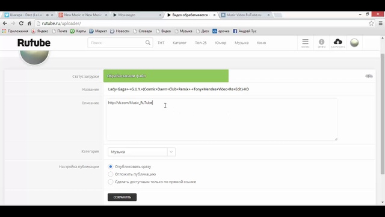Screen dimensions: 385x217
Task: Click the browser Back arrow
Action: 5,24
